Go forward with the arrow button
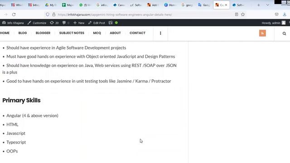This screenshot has height=163, width=290. [6, 14]
